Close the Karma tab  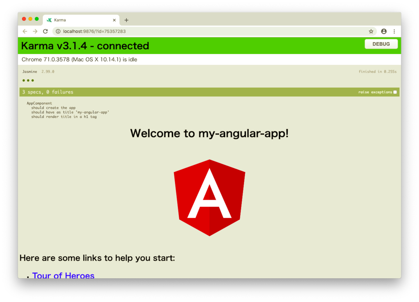click(x=114, y=20)
